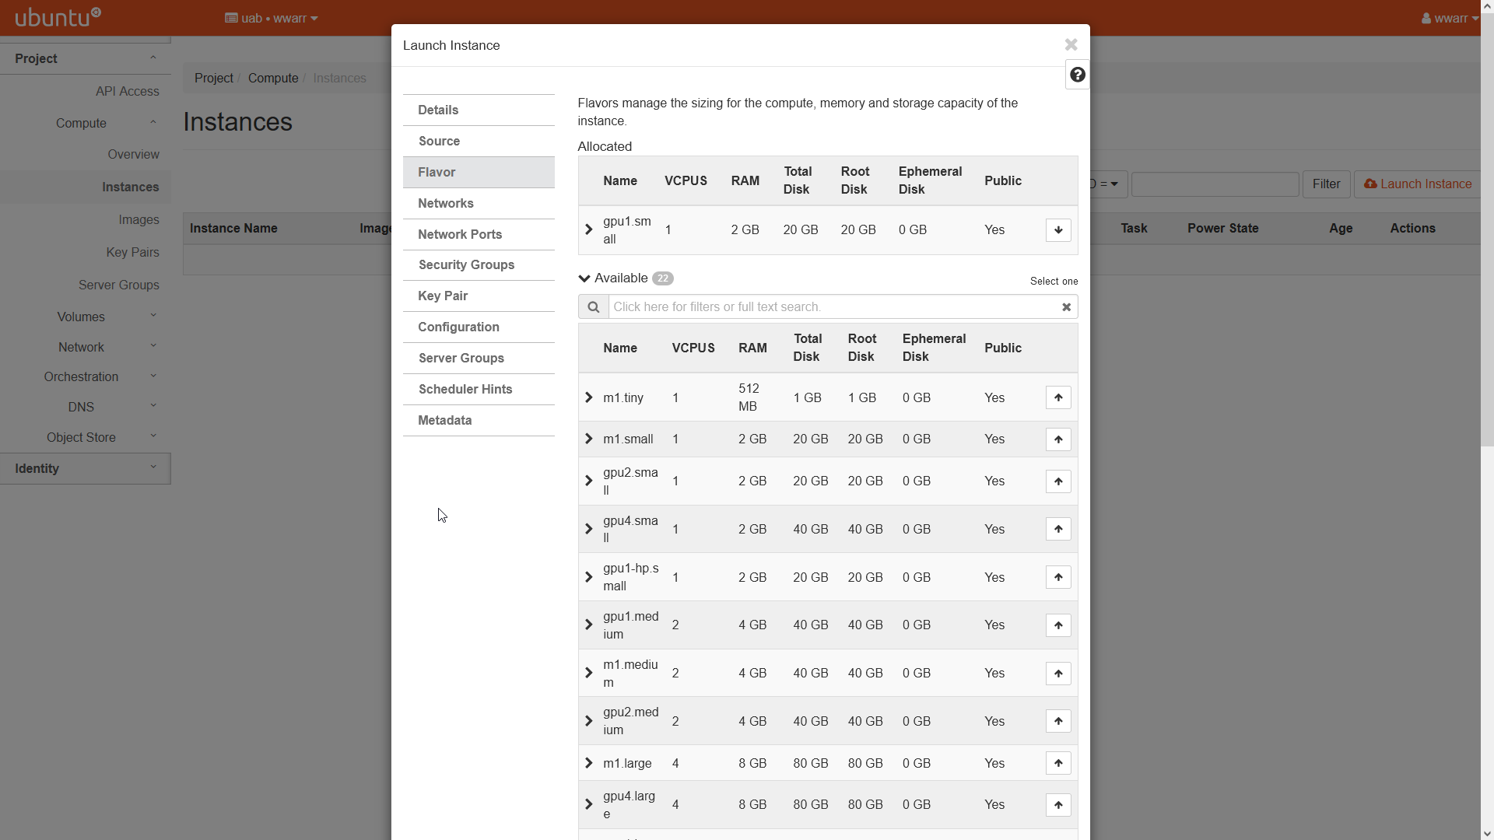1494x840 pixels.
Task: Open the wwarr user menu
Action: (1450, 18)
